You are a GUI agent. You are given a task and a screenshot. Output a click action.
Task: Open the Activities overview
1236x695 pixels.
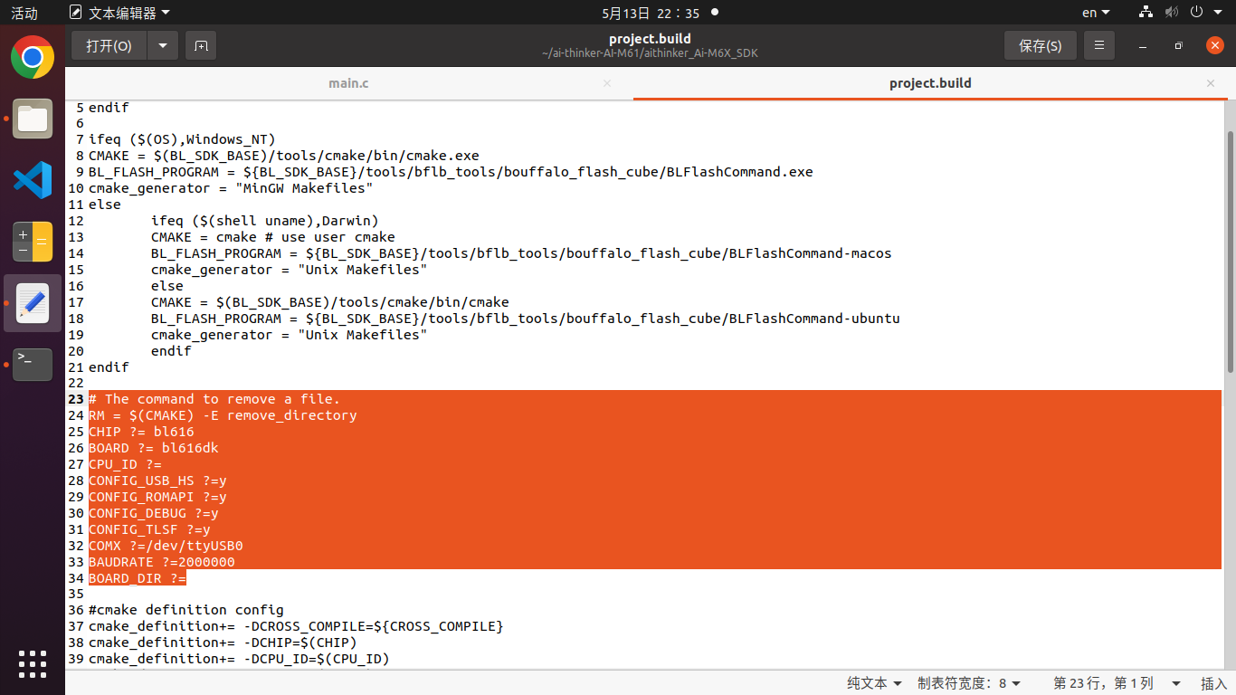pyautogui.click(x=24, y=13)
